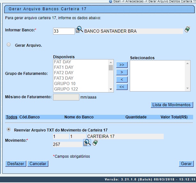Remove all groups with the << button
This screenshot has height=183, width=196.
point(122,87)
